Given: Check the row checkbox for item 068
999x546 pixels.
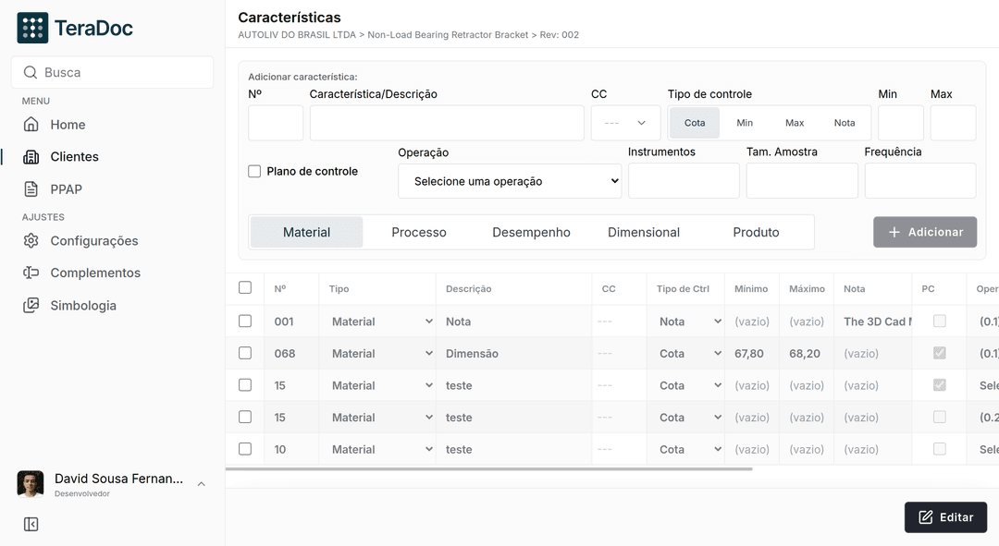Looking at the screenshot, I should click(245, 353).
